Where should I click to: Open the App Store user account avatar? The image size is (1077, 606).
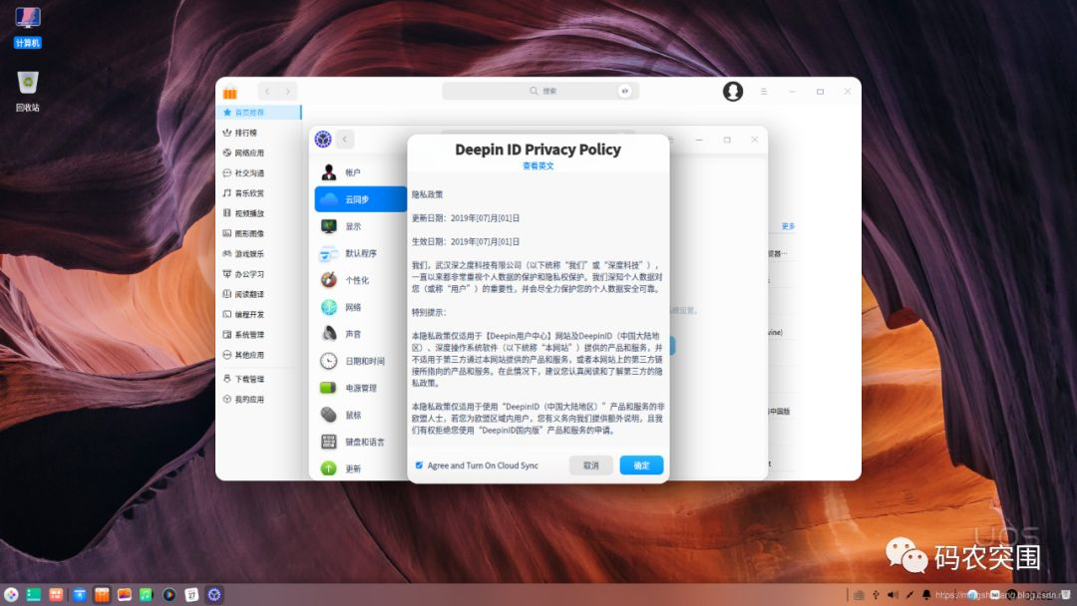[x=733, y=92]
